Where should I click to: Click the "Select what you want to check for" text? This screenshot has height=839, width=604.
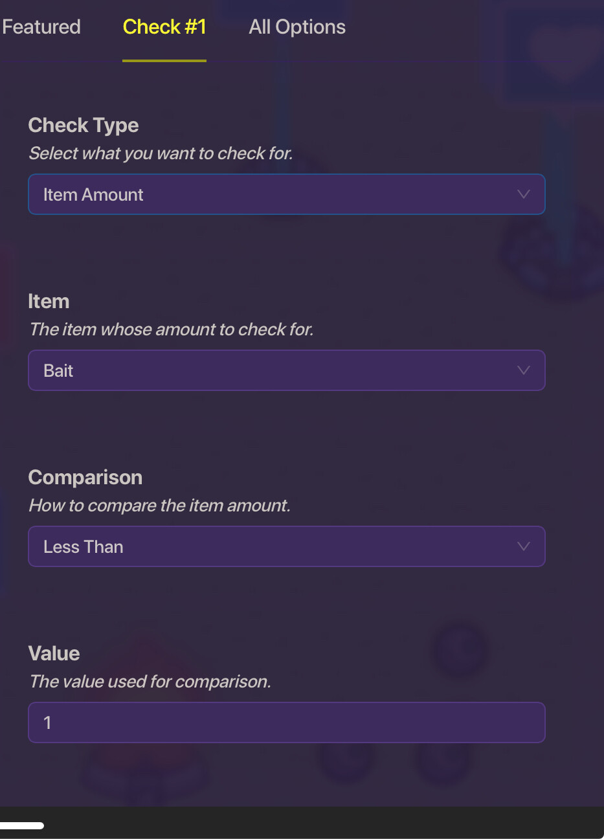pyautogui.click(x=161, y=153)
